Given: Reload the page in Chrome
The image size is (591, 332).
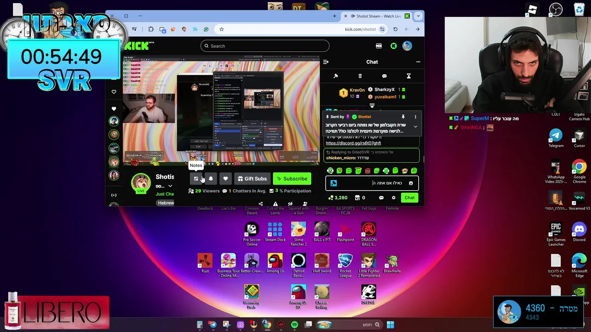Looking at the screenshot, I should (x=395, y=30).
